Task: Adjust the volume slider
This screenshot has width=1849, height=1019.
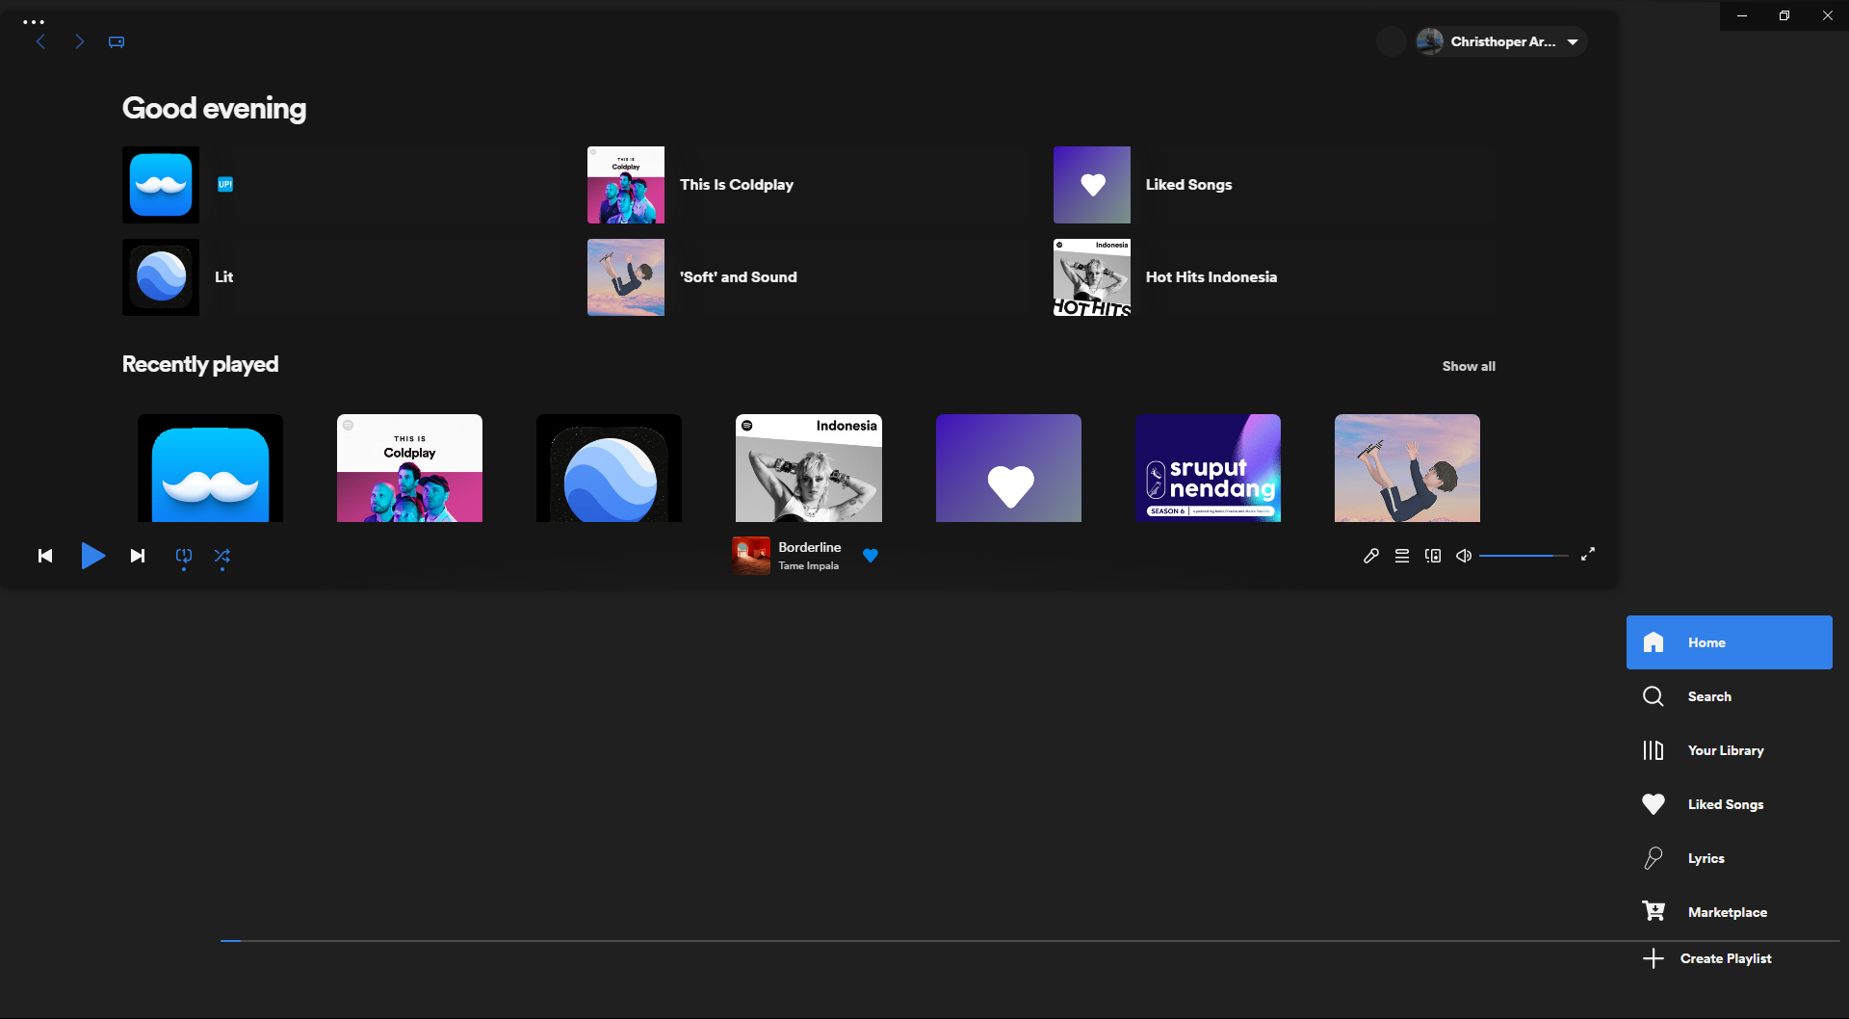Action: (x=1524, y=556)
